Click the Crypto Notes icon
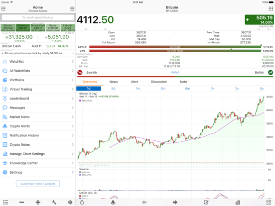Image resolution: width=275 pixels, height=206 pixels. click(5, 145)
